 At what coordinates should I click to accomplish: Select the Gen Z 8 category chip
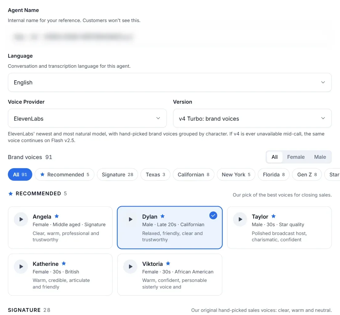(x=307, y=175)
